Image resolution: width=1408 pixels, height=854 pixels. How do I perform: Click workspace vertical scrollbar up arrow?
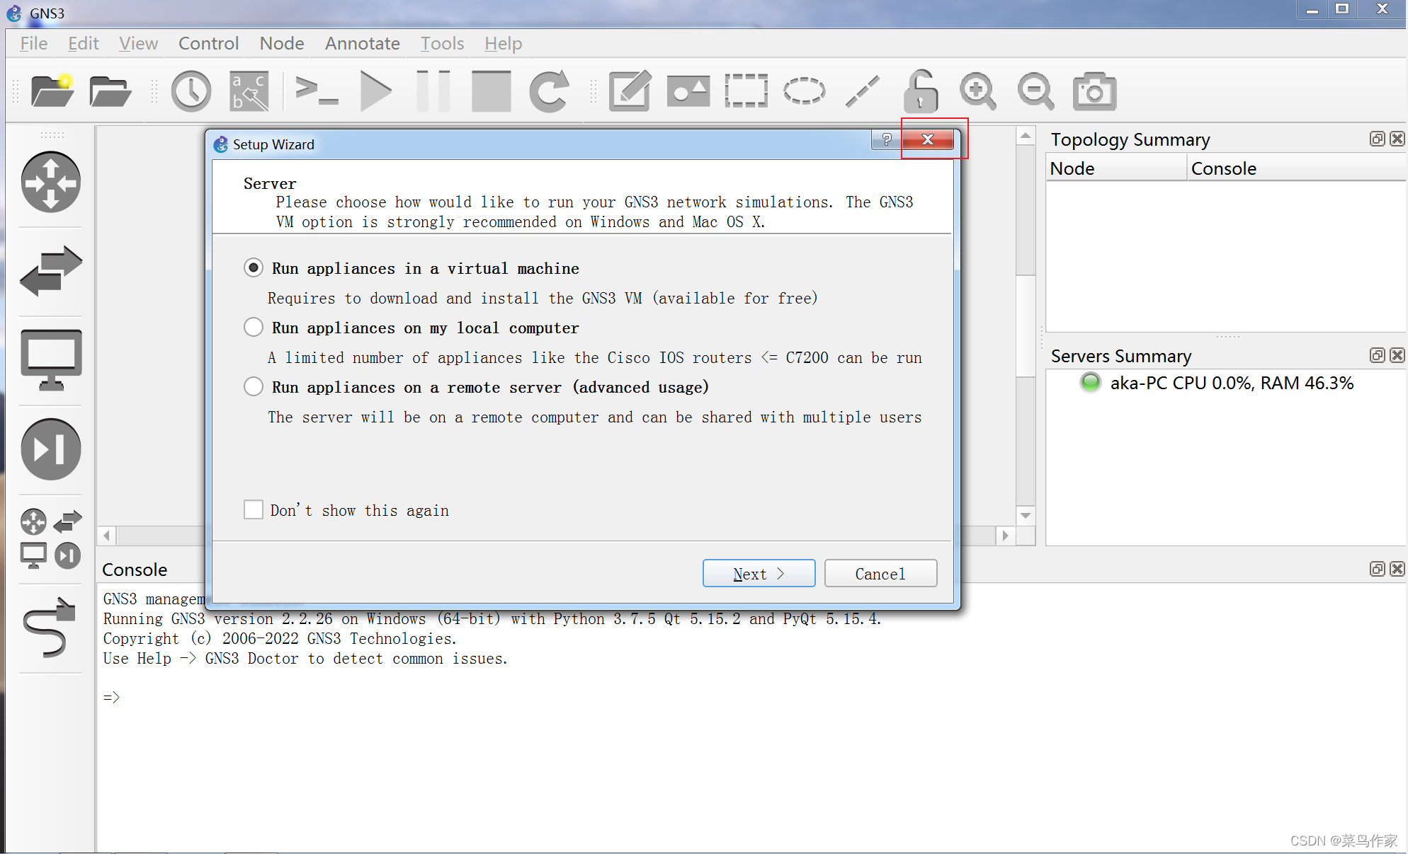coord(1026,135)
